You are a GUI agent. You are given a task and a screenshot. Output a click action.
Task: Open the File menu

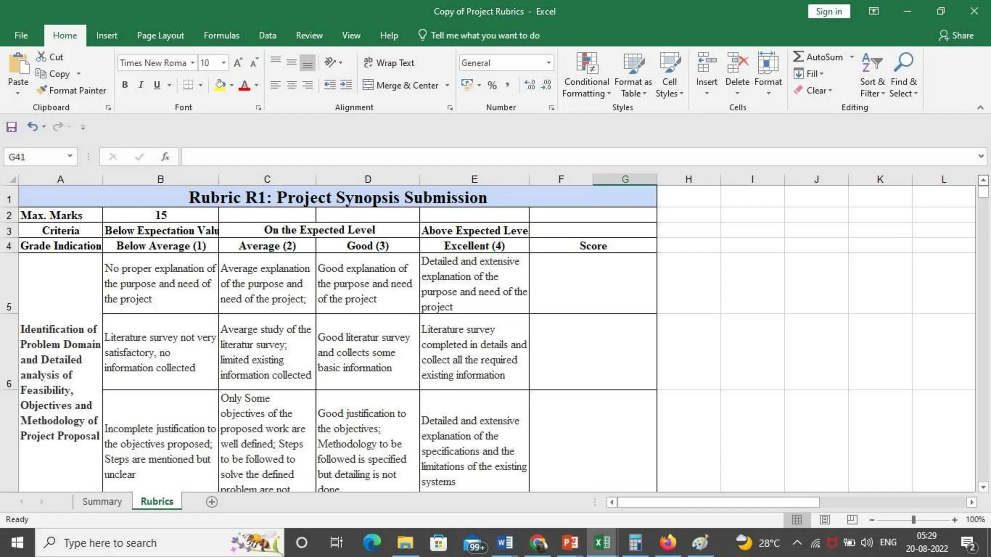(21, 35)
